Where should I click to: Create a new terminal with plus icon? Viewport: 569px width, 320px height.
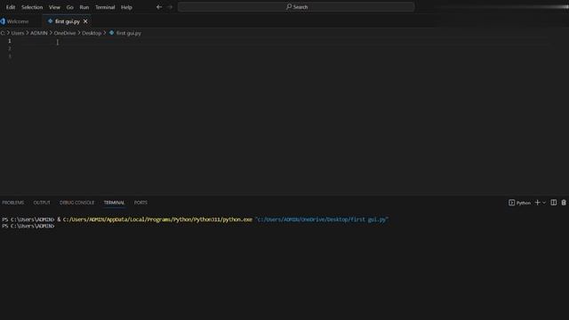[x=537, y=203]
